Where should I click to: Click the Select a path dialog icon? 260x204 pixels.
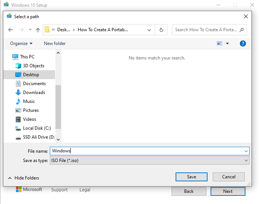click(x=9, y=16)
